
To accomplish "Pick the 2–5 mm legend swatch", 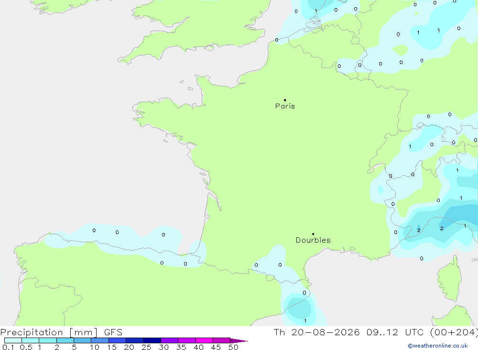I will coord(65,340).
